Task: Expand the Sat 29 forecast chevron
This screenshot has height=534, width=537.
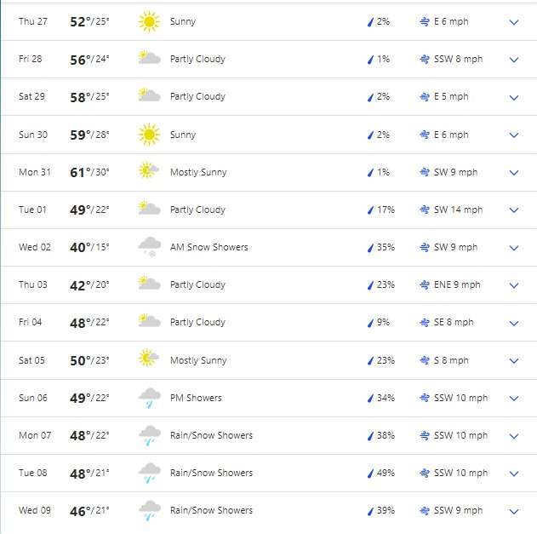Action: pyautogui.click(x=514, y=98)
